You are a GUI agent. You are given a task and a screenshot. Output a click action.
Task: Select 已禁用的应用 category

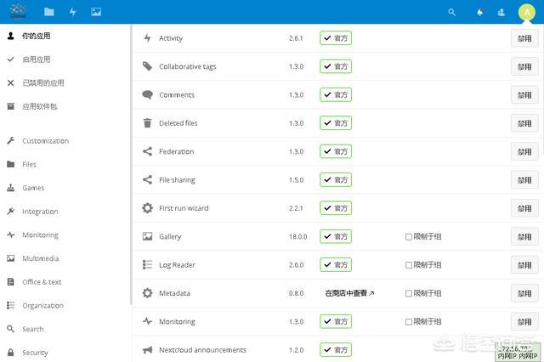tap(43, 83)
